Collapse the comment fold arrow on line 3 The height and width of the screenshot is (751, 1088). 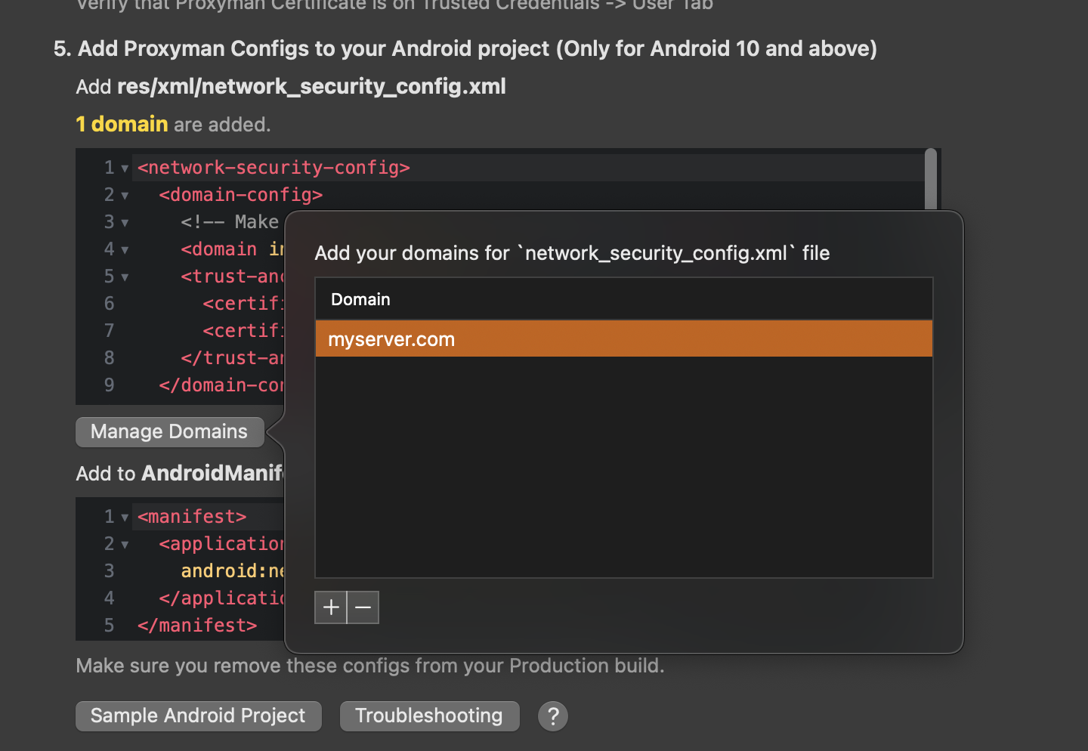(124, 221)
